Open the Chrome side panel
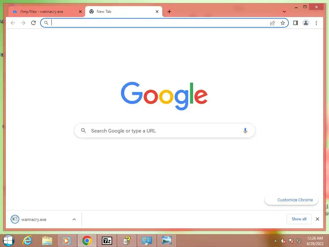This screenshot has height=247, width=329. coord(296,23)
